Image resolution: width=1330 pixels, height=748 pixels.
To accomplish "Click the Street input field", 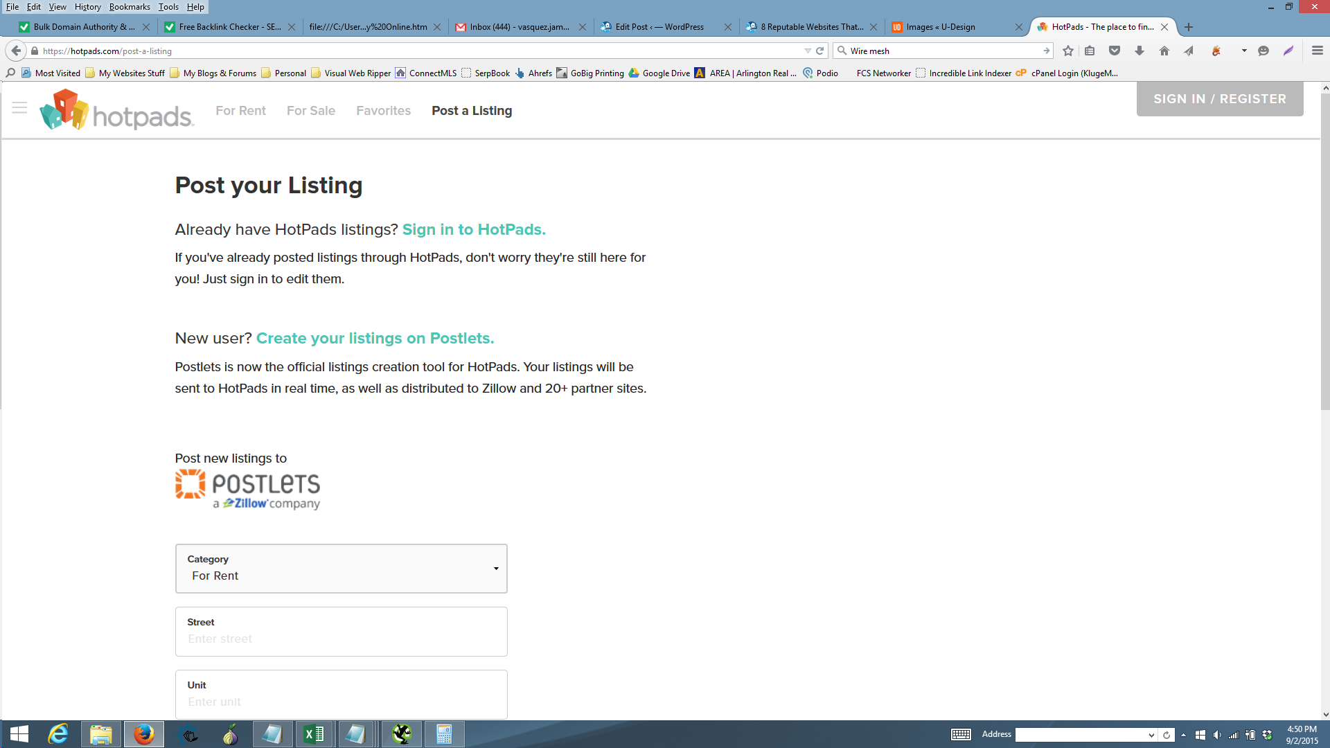I will click(342, 632).
